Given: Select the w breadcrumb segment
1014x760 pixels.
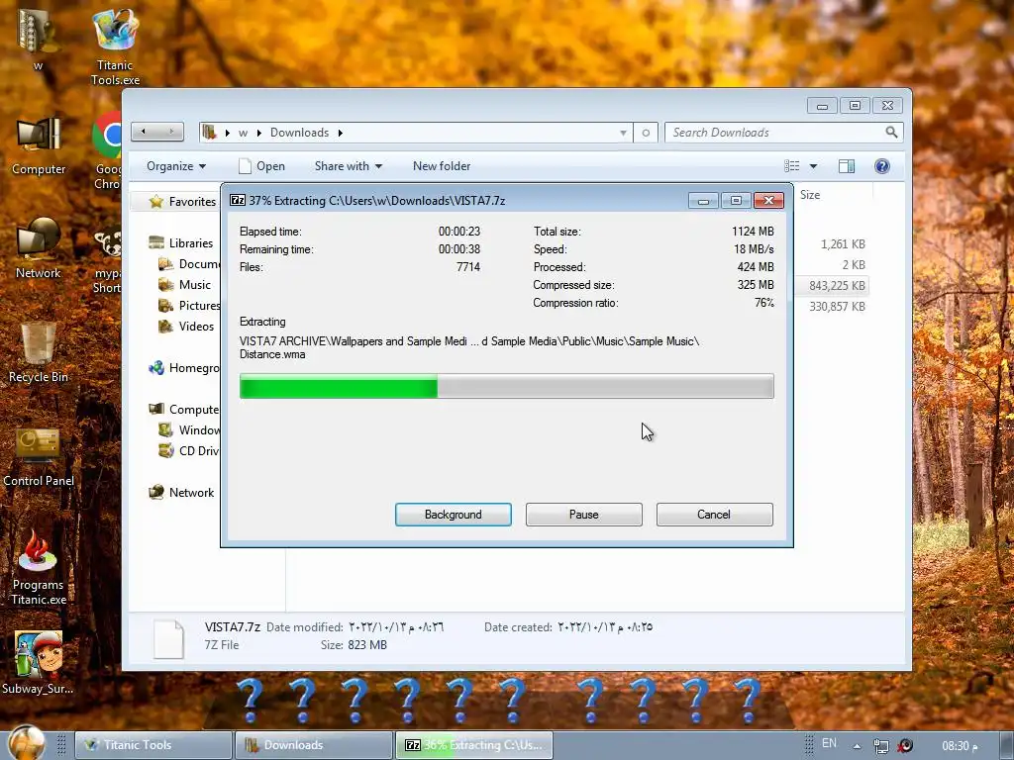Looking at the screenshot, I should pos(244,133).
